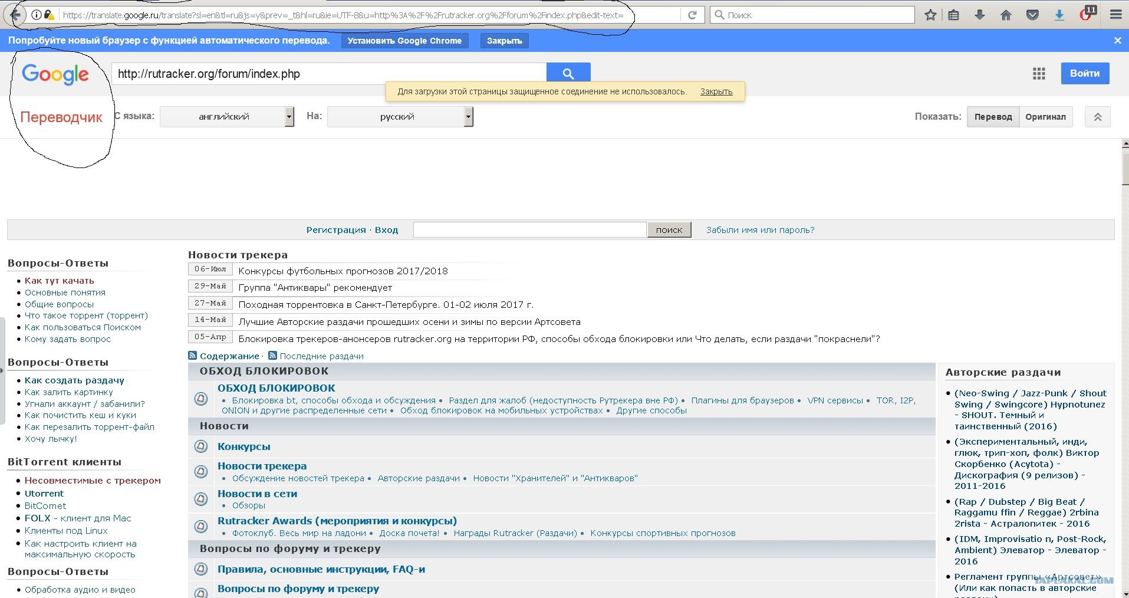Image resolution: width=1129 pixels, height=598 pixels.
Task: Open Rutracker Awards (мероприятия и конкурсы) link
Action: tap(337, 521)
